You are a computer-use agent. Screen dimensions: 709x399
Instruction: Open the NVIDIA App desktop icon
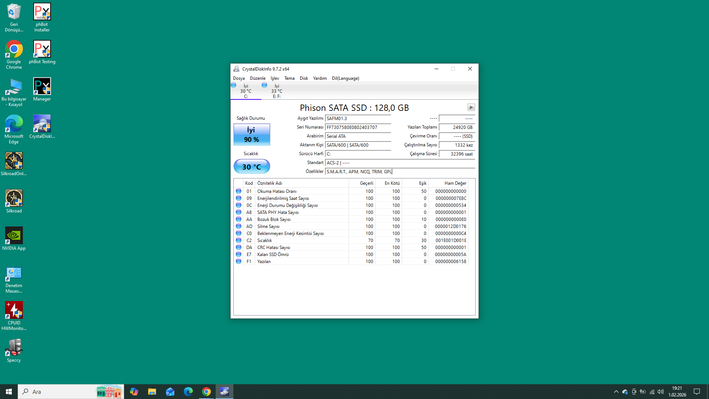[x=14, y=239]
